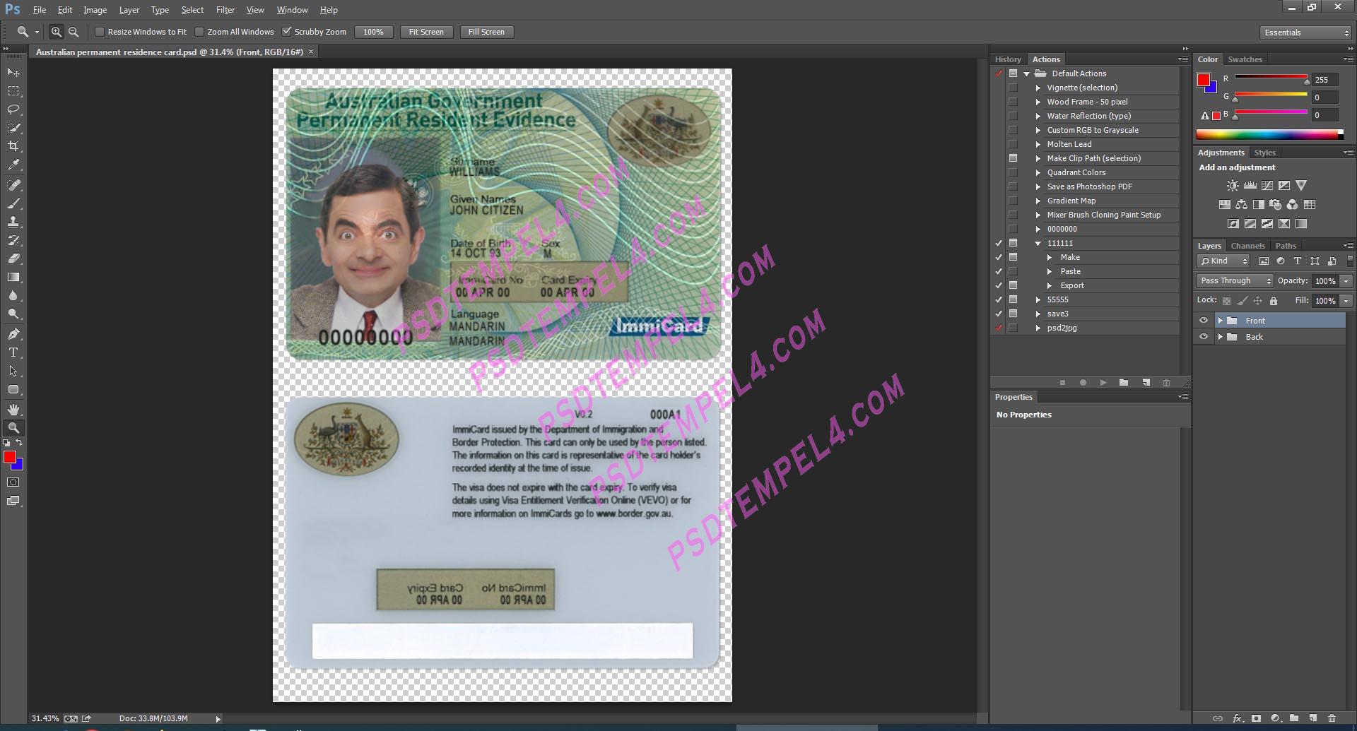1357x731 pixels.
Task: Click the Pen tool in toolbar
Action: pos(13,334)
